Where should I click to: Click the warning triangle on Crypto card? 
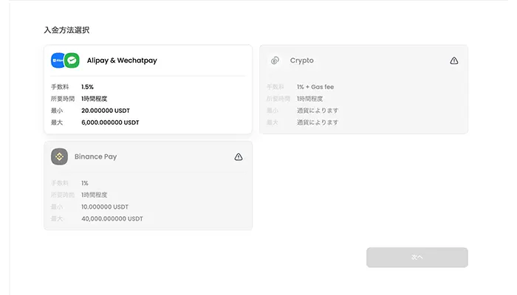click(x=454, y=60)
